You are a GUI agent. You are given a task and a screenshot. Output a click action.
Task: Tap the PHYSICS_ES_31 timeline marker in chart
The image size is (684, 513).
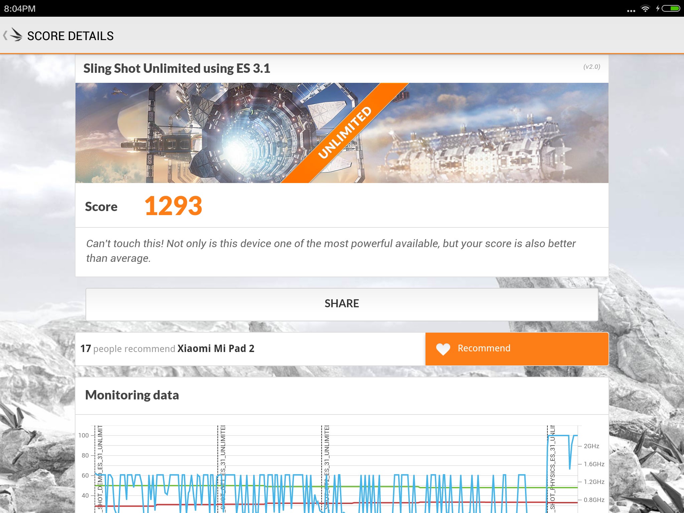pyautogui.click(x=552, y=469)
